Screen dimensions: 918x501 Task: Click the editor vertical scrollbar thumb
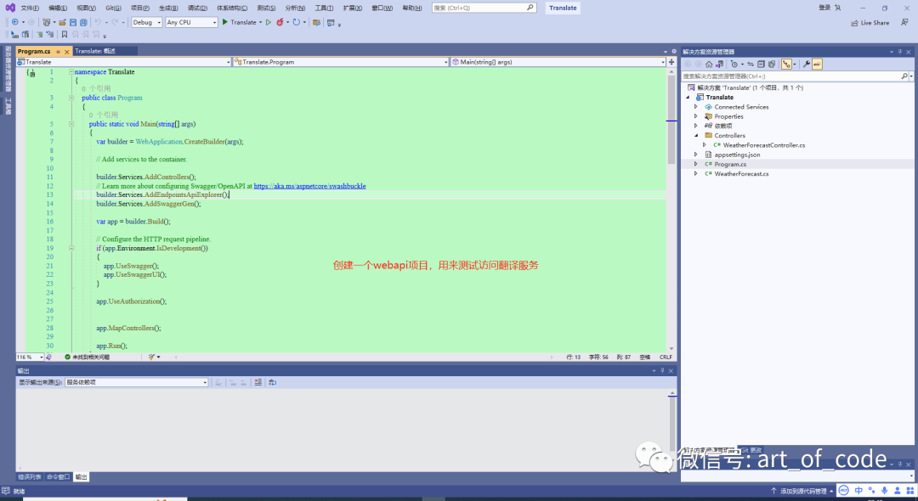point(671,120)
